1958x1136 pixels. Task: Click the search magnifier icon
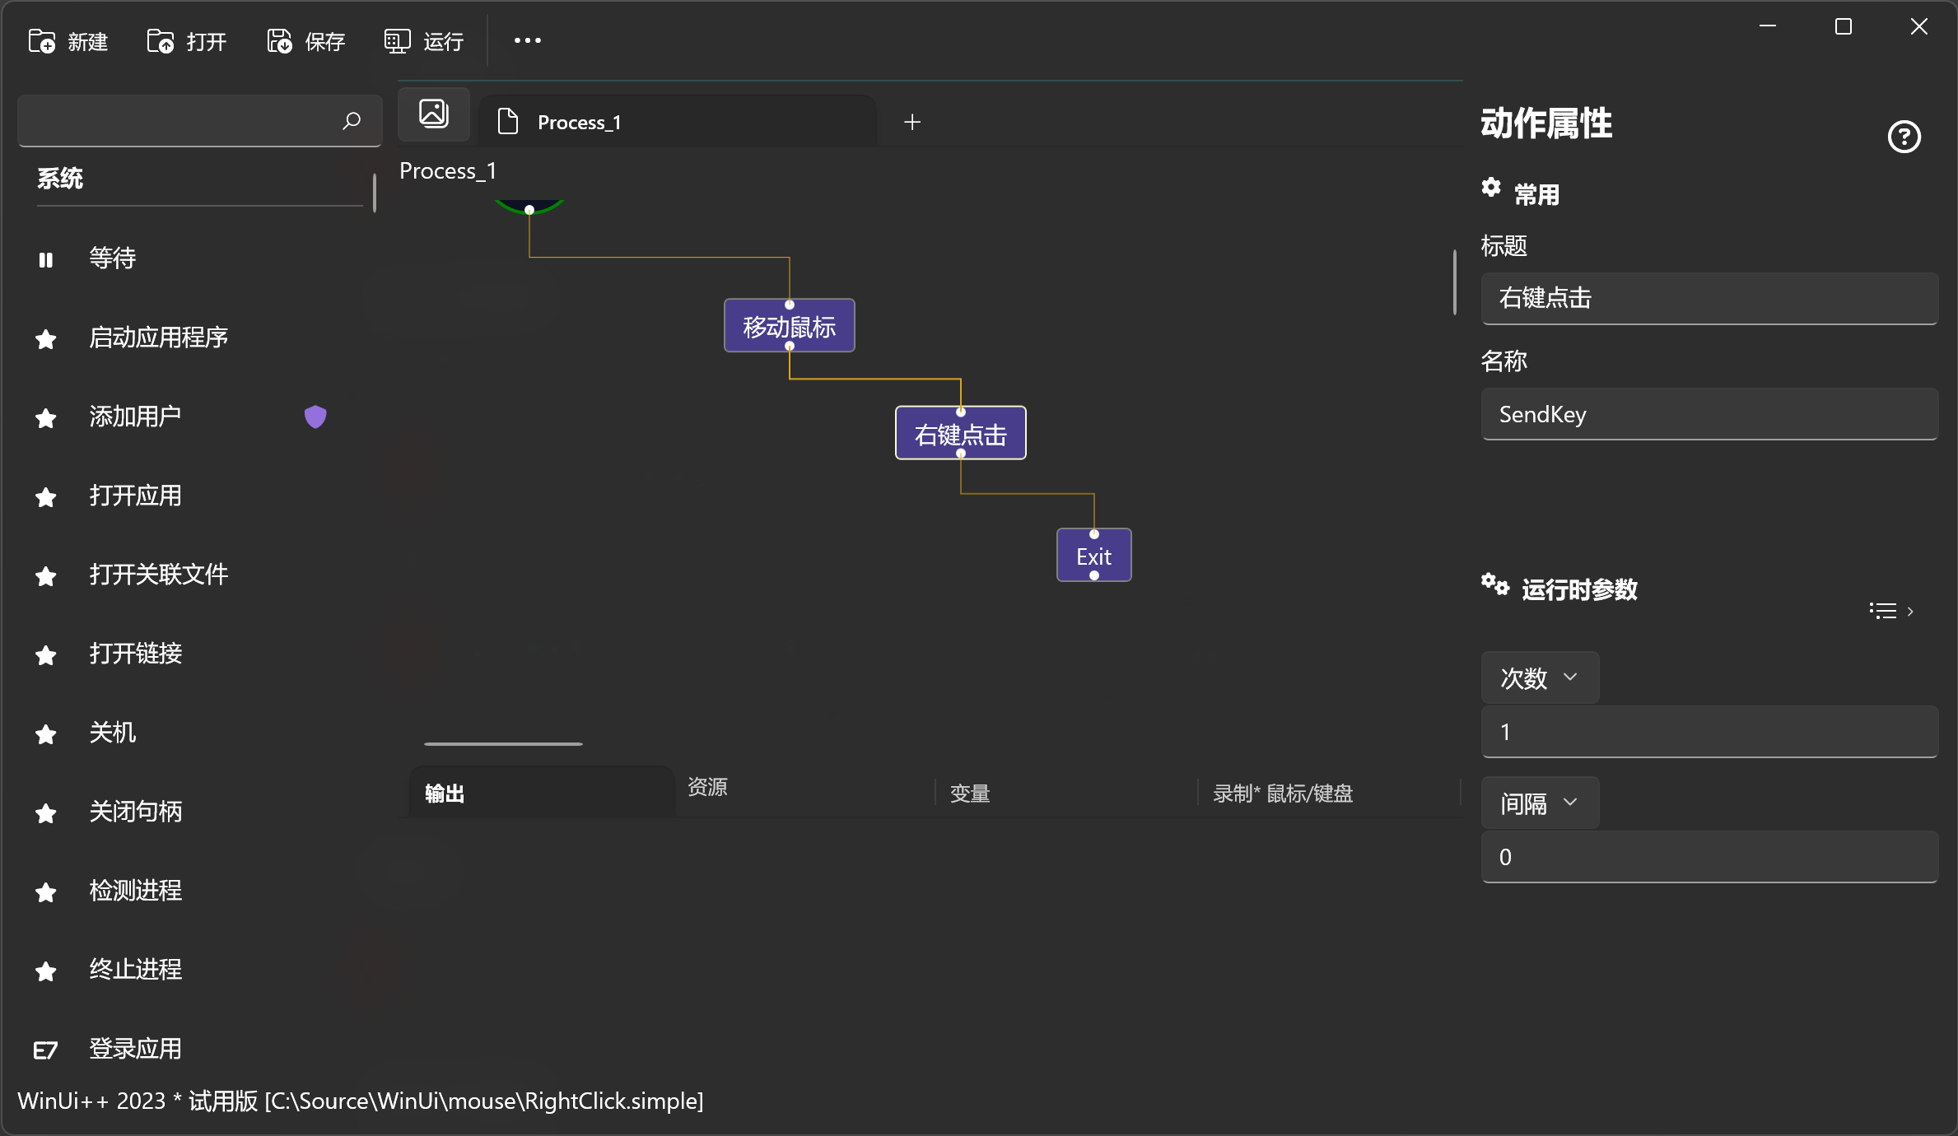(x=352, y=121)
